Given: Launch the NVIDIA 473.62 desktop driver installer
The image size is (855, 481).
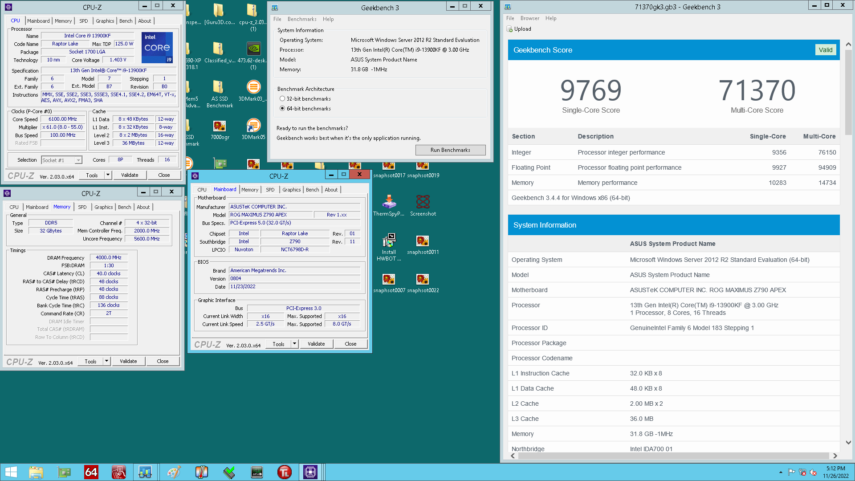Looking at the screenshot, I should click(252, 56).
